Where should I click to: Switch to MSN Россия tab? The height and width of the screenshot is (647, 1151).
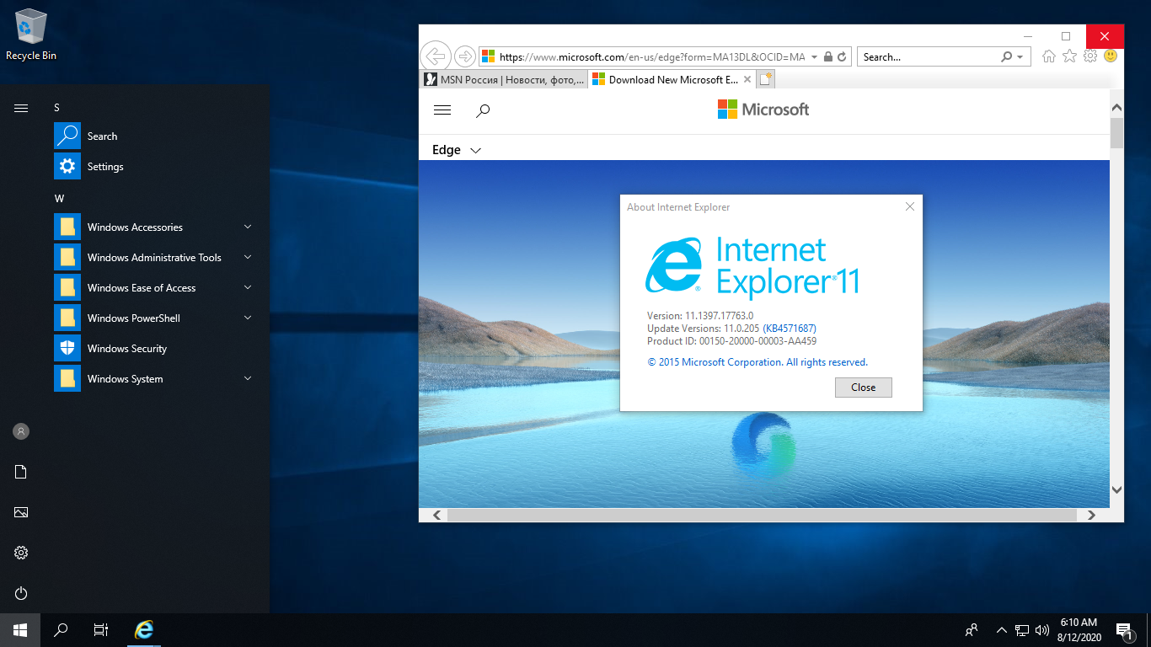(x=503, y=80)
